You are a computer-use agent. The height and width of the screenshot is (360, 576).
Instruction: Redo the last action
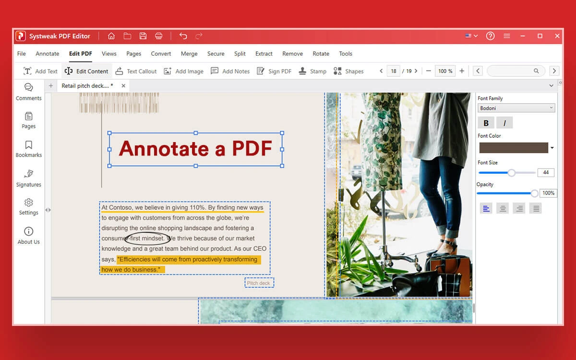[199, 36]
